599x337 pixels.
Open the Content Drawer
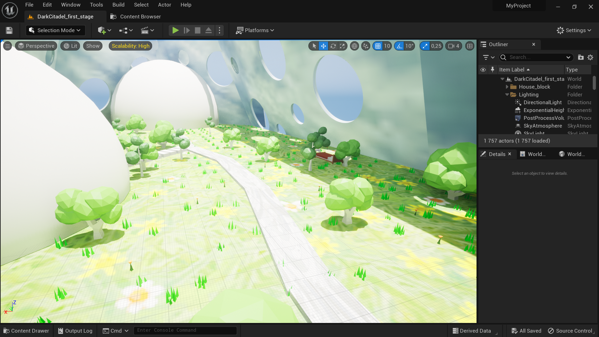[26, 331]
